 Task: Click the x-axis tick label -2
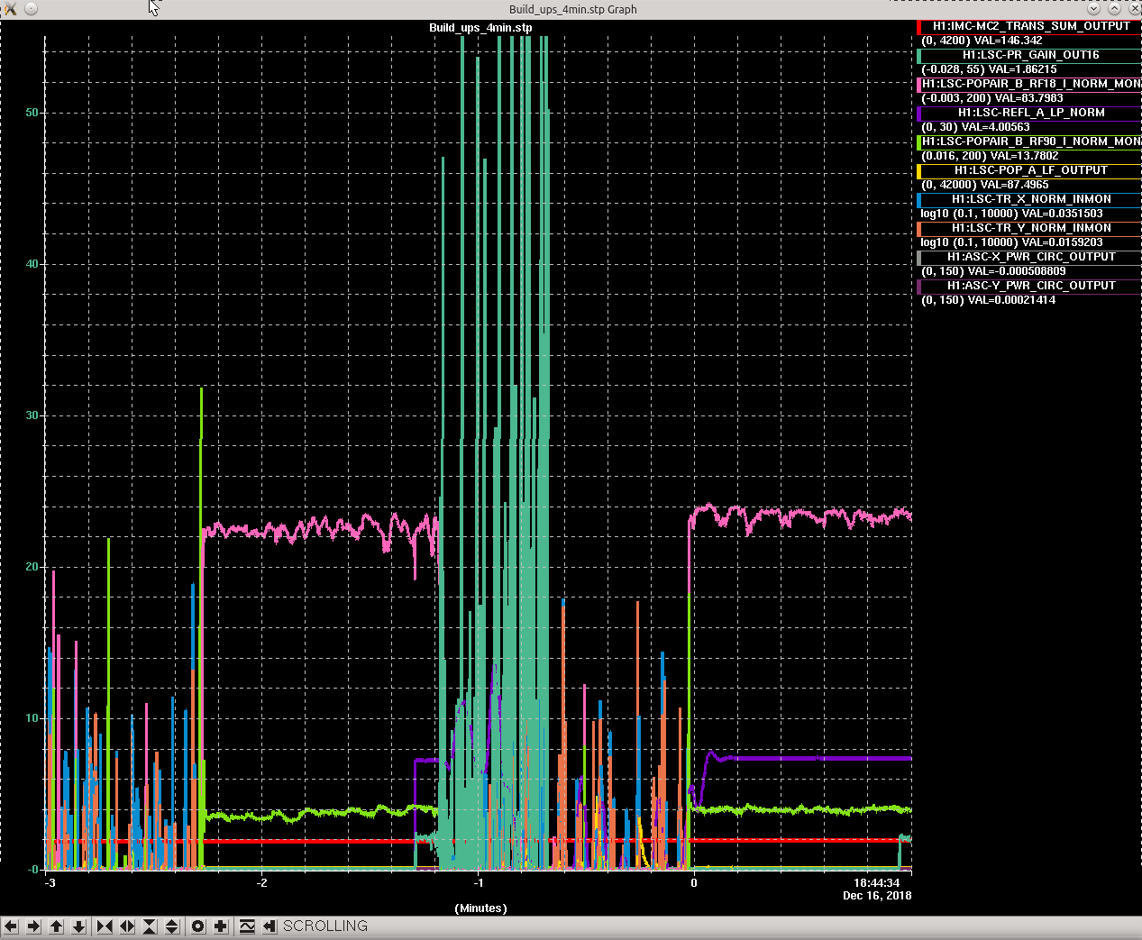click(261, 883)
